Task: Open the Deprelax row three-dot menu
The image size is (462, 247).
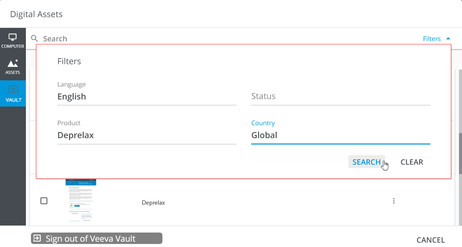Action: click(x=394, y=201)
